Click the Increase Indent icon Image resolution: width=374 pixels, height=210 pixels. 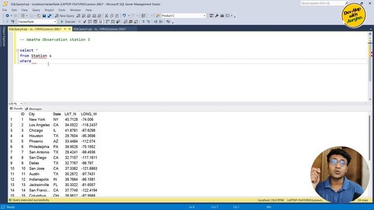[161, 22]
